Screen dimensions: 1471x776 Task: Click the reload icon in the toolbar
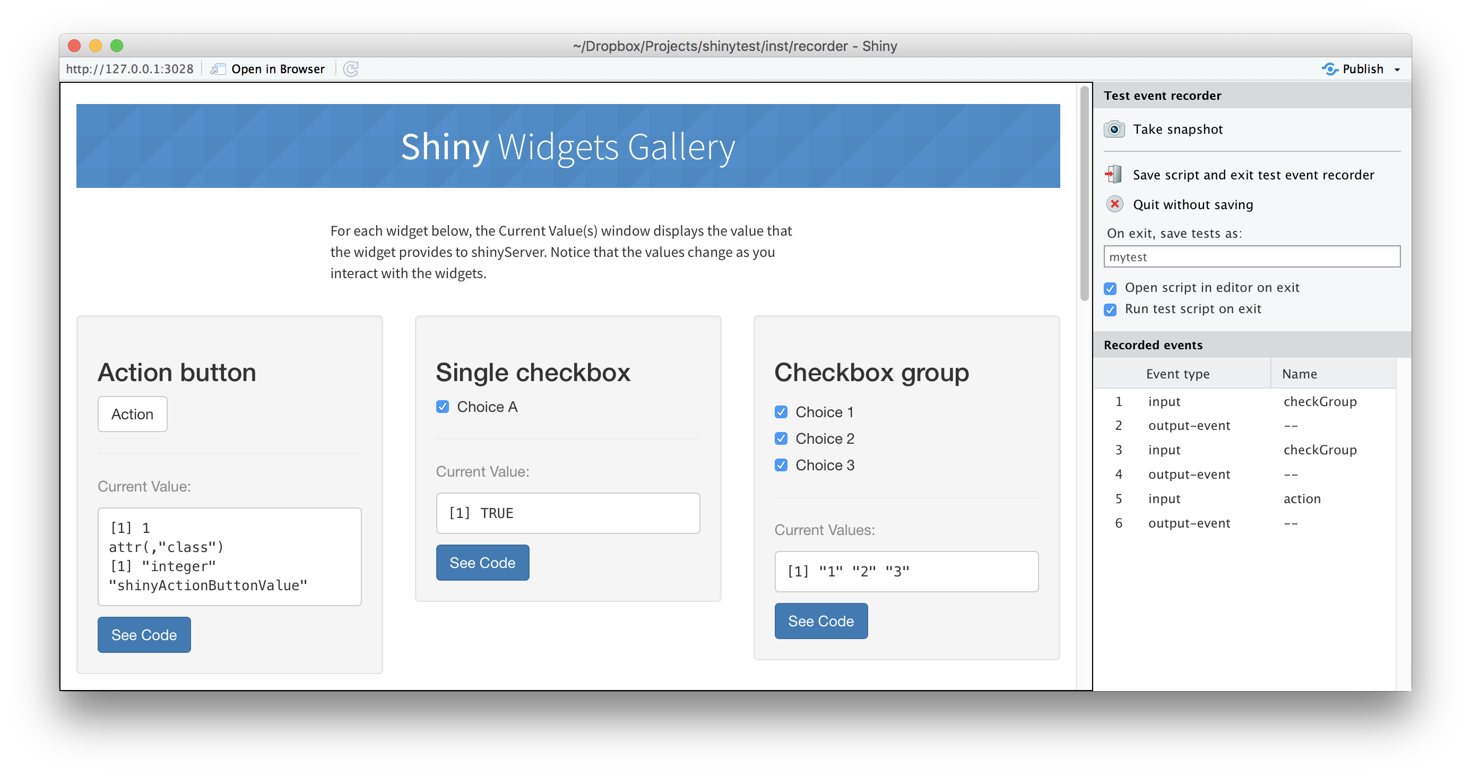pyautogui.click(x=351, y=69)
